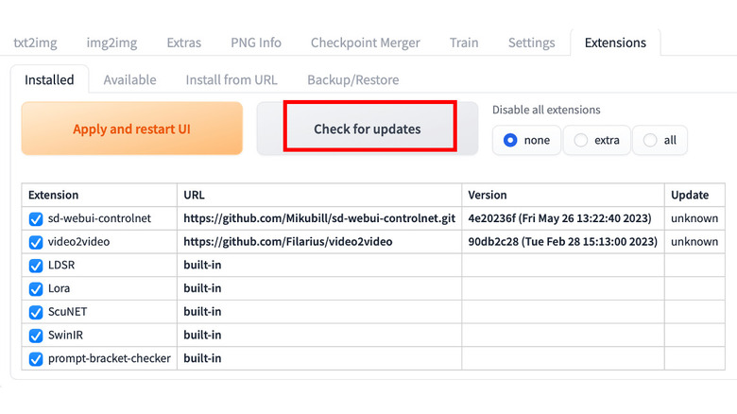The height and width of the screenshot is (414, 737).
Task: Toggle the ScuNET extension checkbox
Action: pos(36,312)
